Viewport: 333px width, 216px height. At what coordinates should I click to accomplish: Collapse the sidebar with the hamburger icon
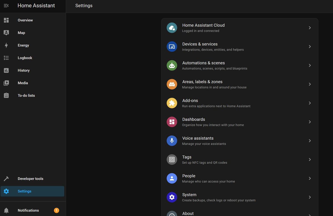[6, 6]
